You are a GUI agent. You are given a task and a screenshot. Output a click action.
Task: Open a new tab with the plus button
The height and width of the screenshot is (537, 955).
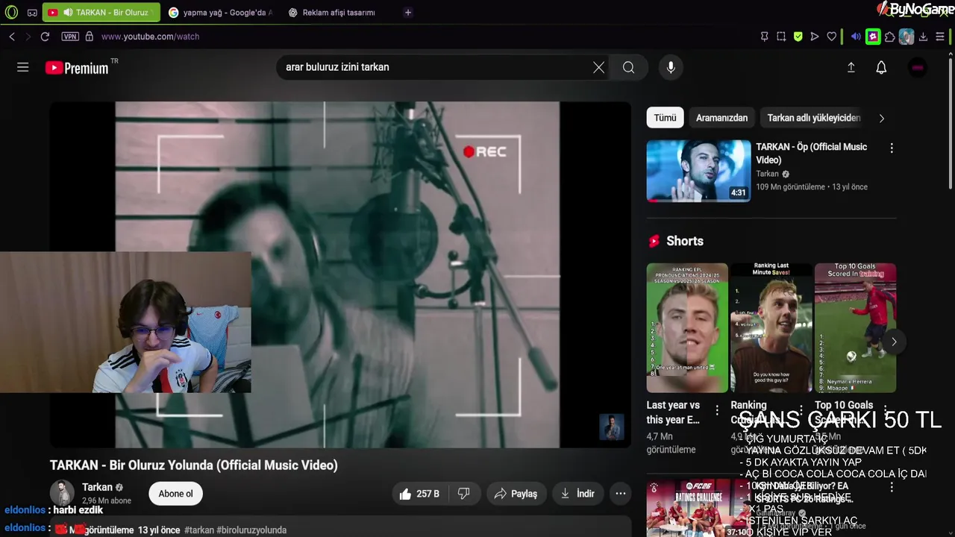407,13
